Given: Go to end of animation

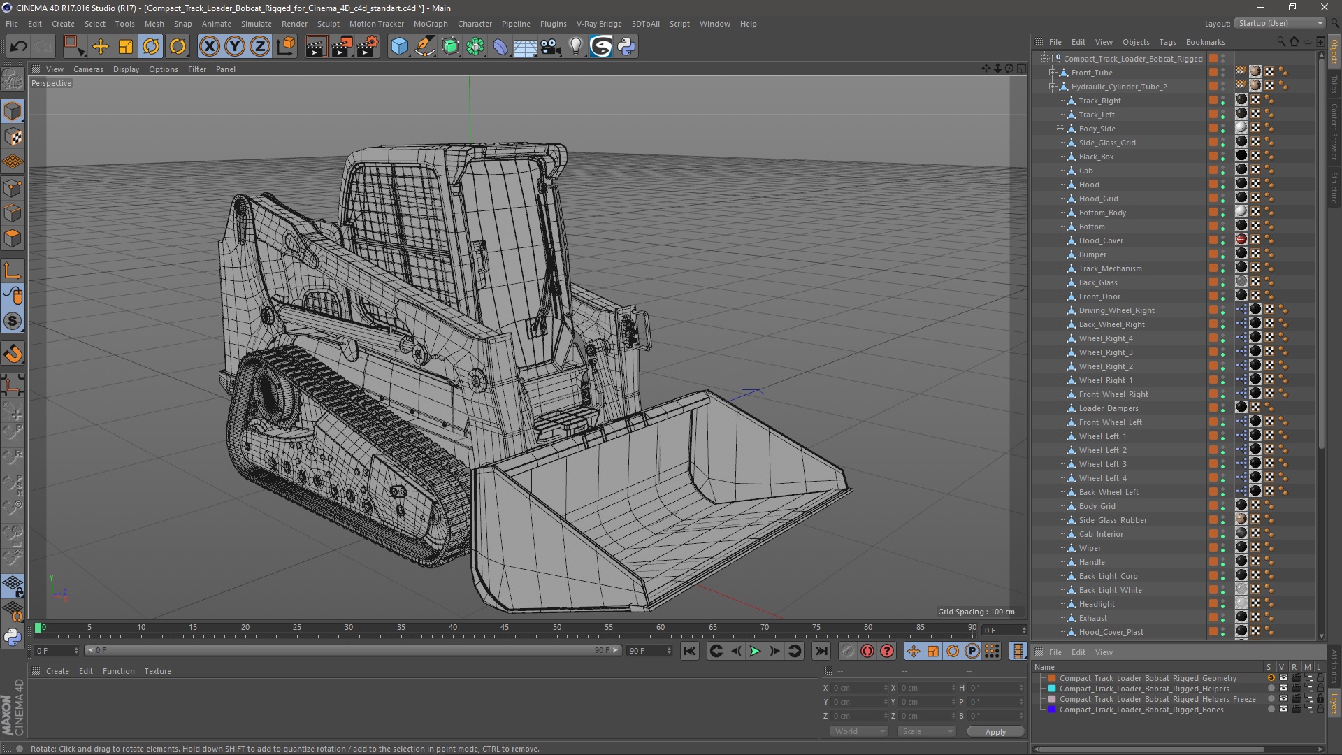Looking at the screenshot, I should tap(821, 651).
